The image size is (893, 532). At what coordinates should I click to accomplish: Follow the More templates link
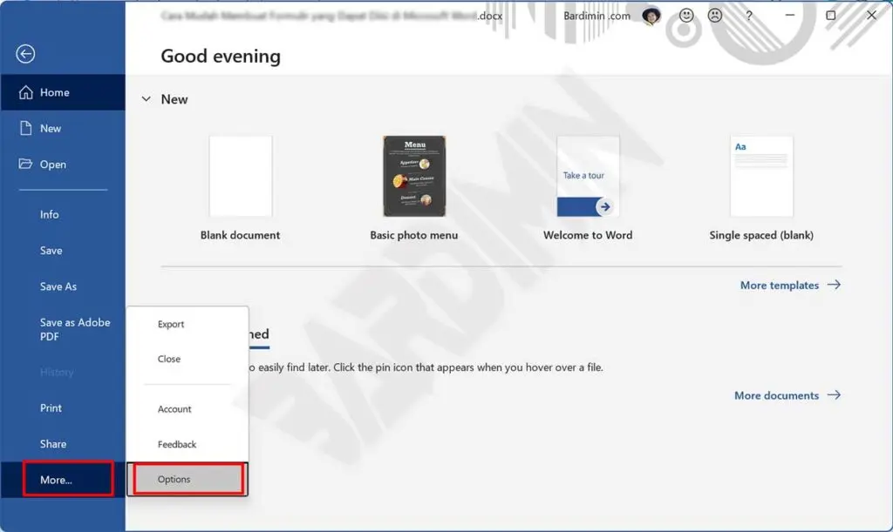coord(790,285)
